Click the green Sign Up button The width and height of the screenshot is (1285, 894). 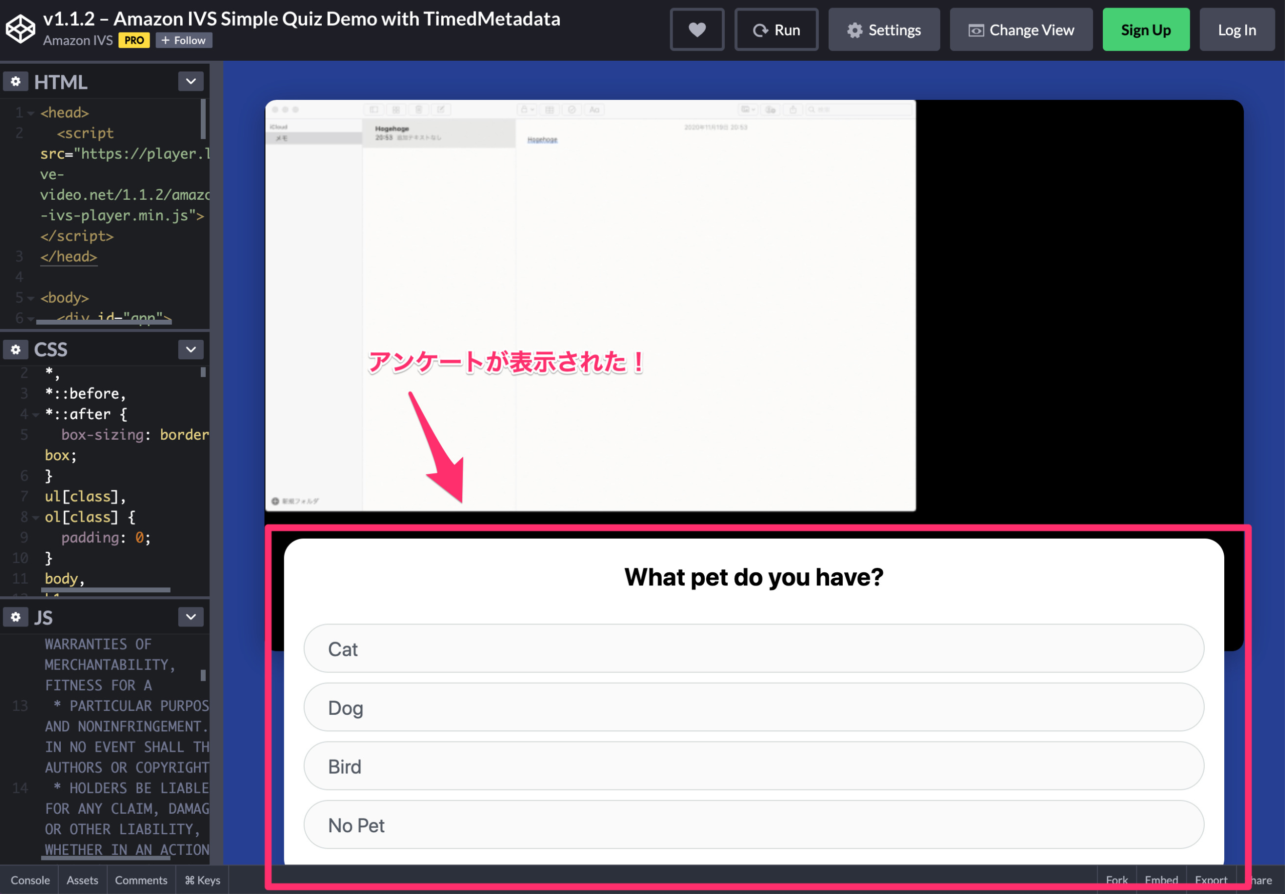1145,30
